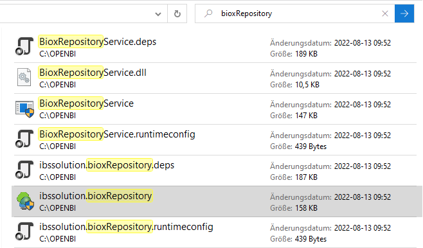Select the BioxRepositoryService.runtimeconfig file name
Screen dimensions: 423x248
(x=117, y=134)
